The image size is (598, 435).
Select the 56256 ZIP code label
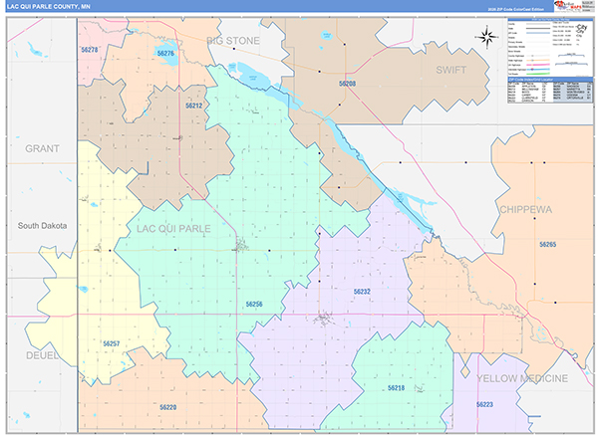(x=254, y=304)
